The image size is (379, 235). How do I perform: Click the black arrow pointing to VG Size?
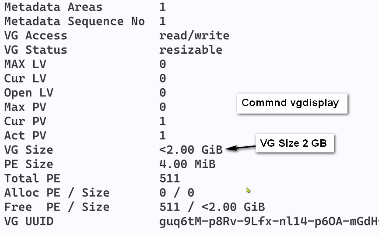[x=240, y=147]
